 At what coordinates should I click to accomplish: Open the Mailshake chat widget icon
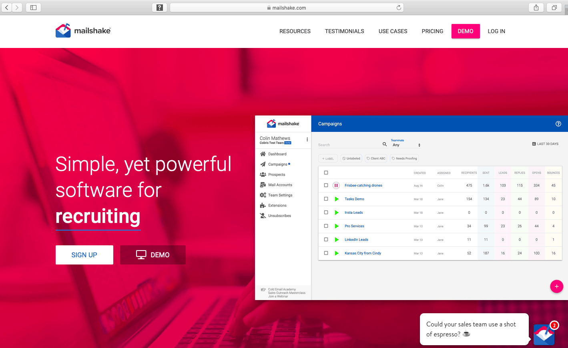(x=544, y=334)
